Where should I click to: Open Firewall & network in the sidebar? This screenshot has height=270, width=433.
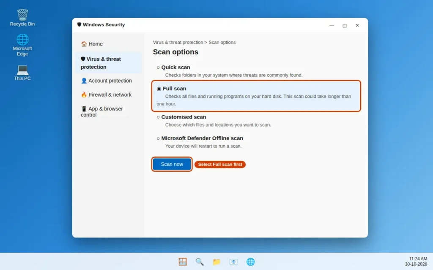pos(108,94)
